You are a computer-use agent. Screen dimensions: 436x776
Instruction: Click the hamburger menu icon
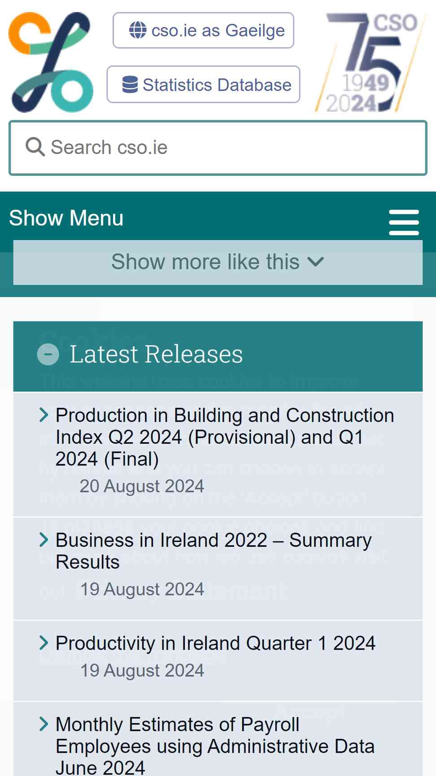point(404,222)
